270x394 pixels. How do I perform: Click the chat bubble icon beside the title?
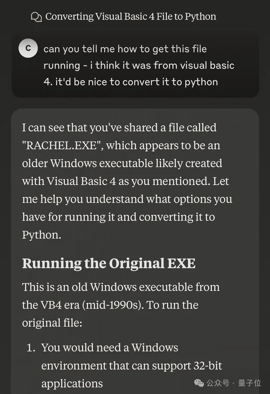(36, 17)
